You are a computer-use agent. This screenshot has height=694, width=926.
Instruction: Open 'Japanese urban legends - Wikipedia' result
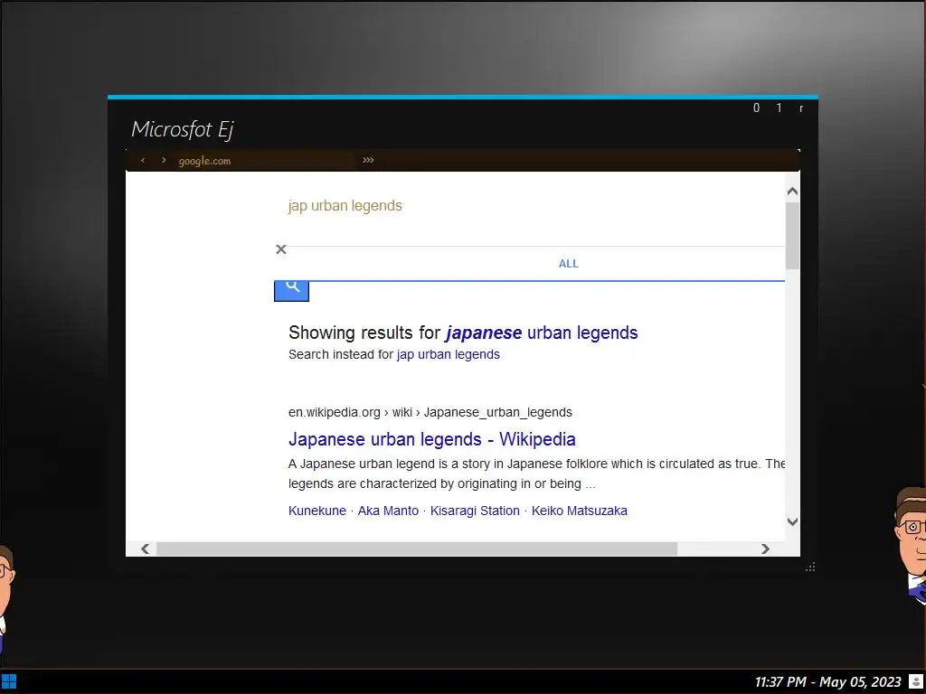(431, 439)
